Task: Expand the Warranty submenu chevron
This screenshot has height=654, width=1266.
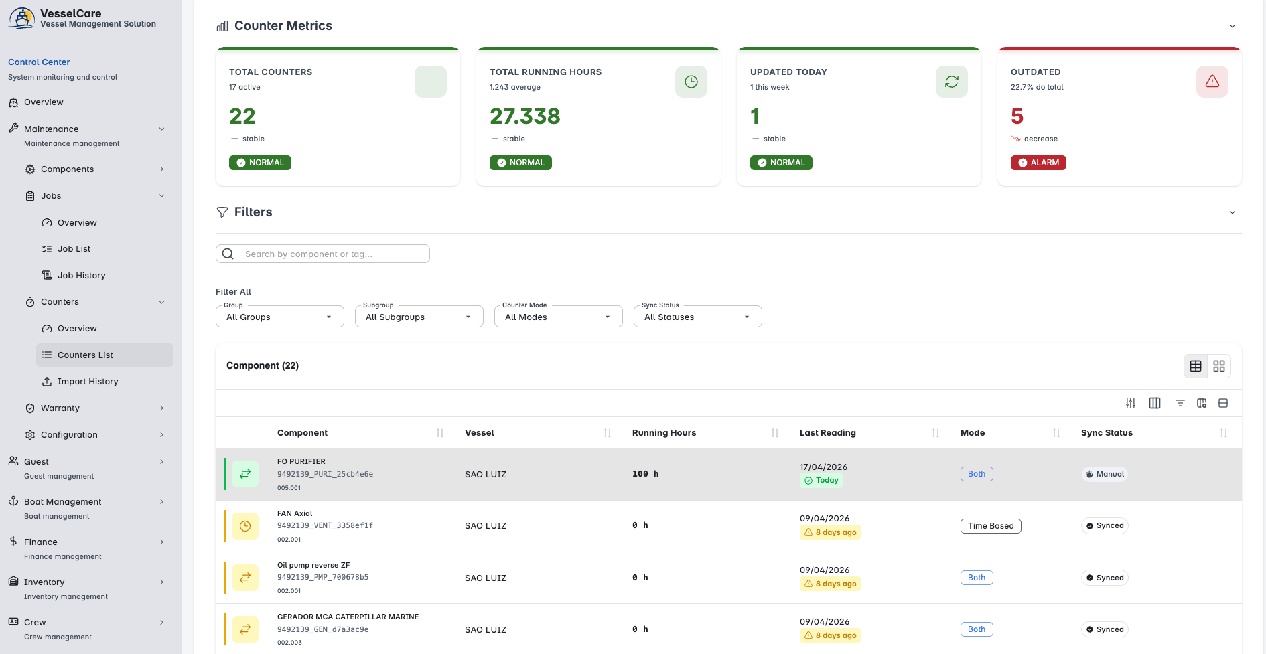Action: pyautogui.click(x=161, y=408)
